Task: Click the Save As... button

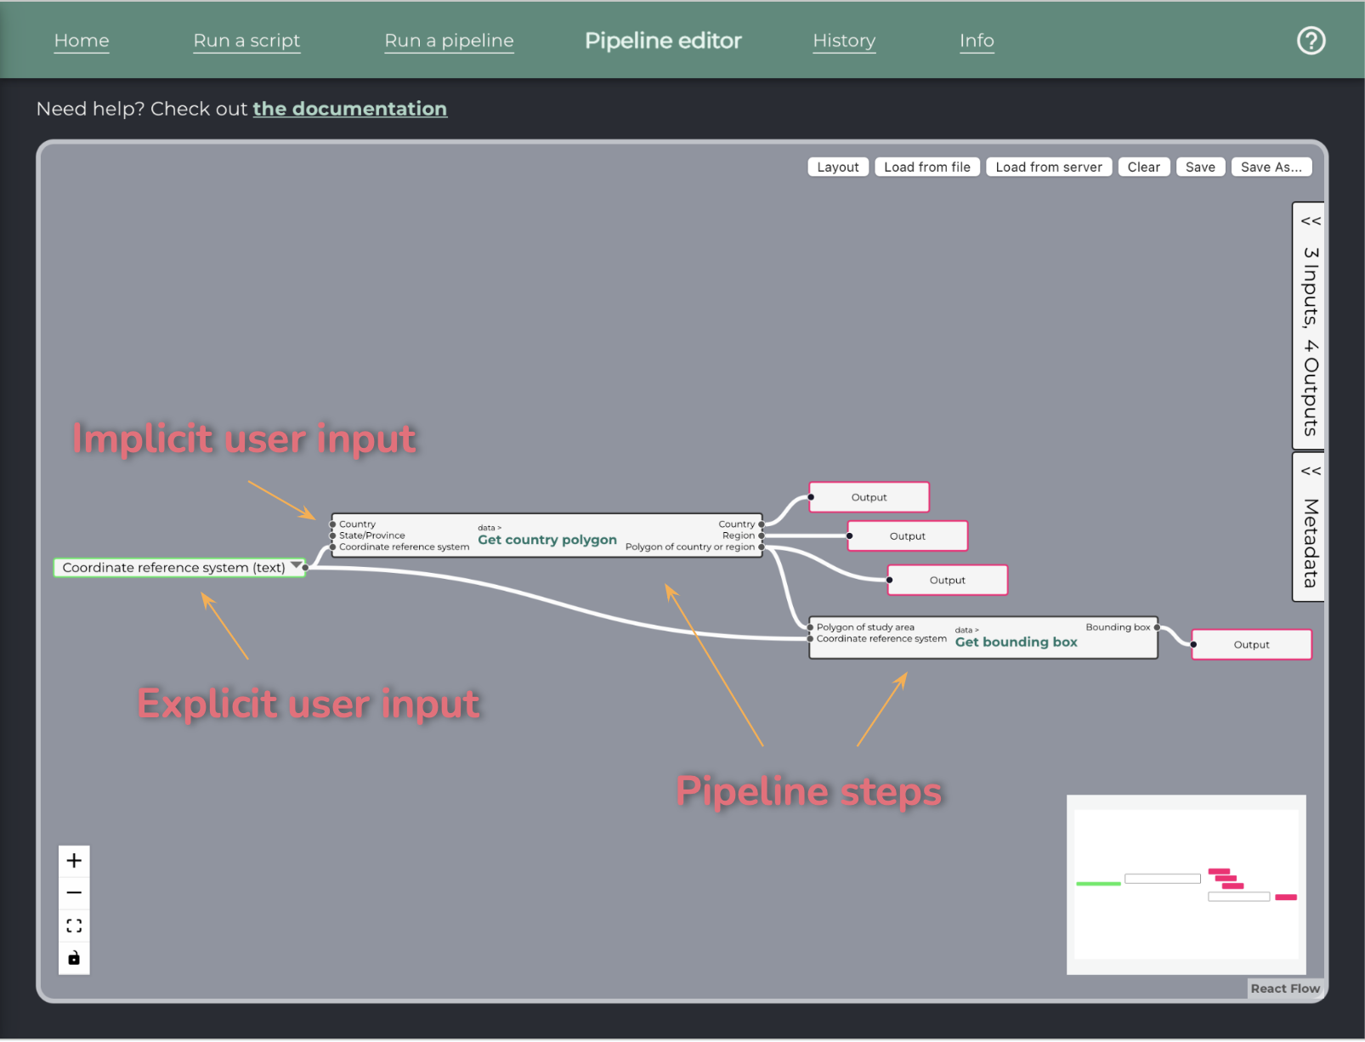Action: point(1271,167)
